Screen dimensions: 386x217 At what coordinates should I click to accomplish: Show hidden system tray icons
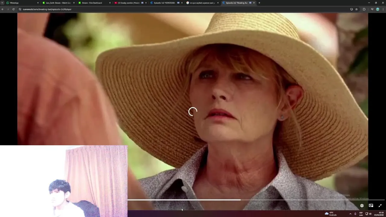click(350, 214)
